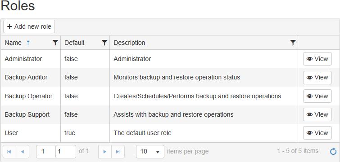This screenshot has height=162, width=340.
Task: Go to the first page
Action: pyautogui.click(x=9, y=152)
